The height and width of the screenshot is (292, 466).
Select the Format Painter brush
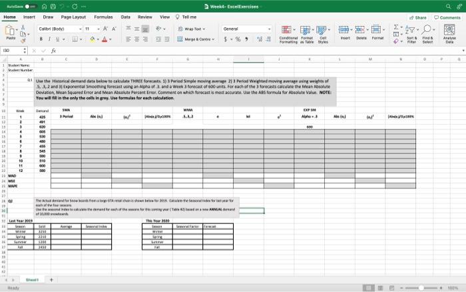tap(23, 41)
